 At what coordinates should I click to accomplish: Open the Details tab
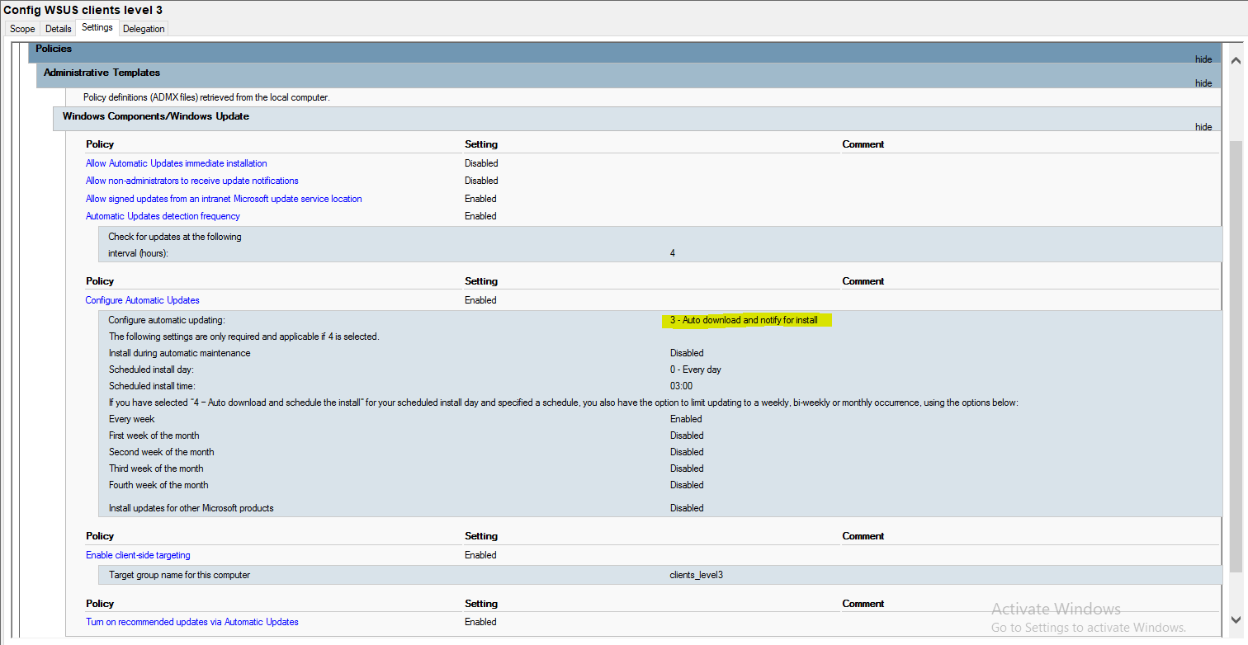coord(59,29)
